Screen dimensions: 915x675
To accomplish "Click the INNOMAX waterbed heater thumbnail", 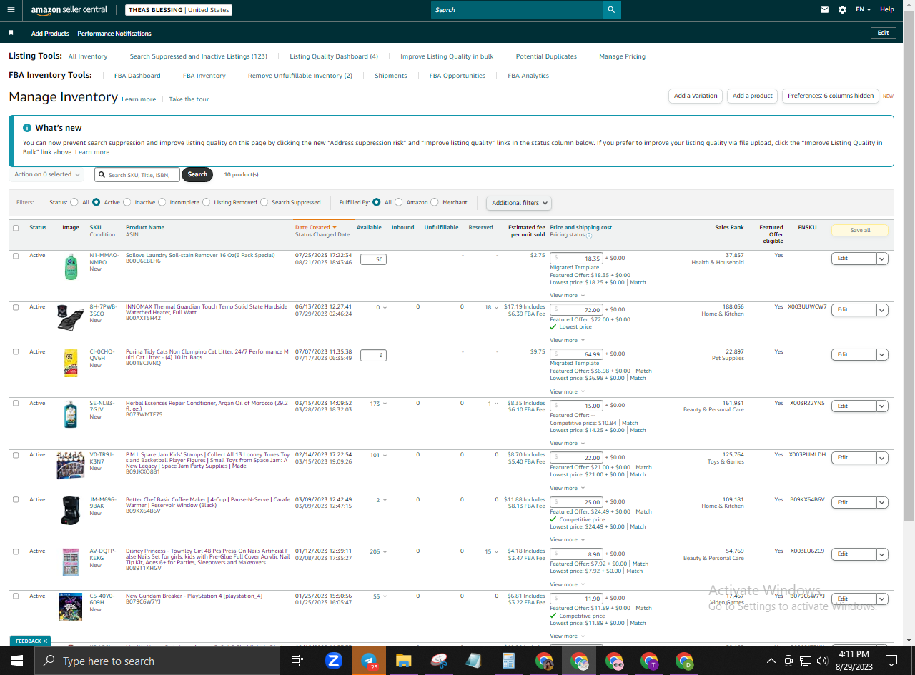I will coord(71,317).
